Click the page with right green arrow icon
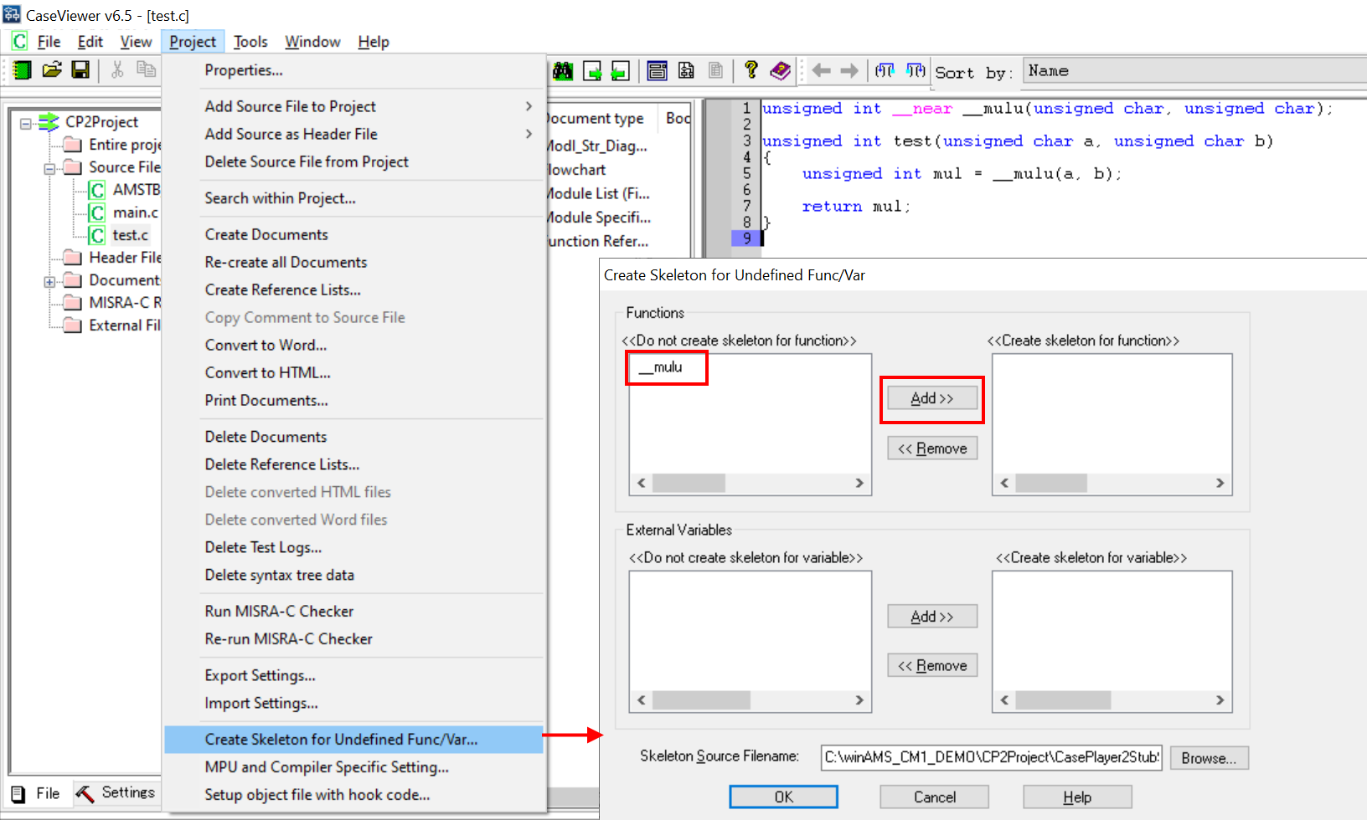1367x820 pixels. [592, 71]
